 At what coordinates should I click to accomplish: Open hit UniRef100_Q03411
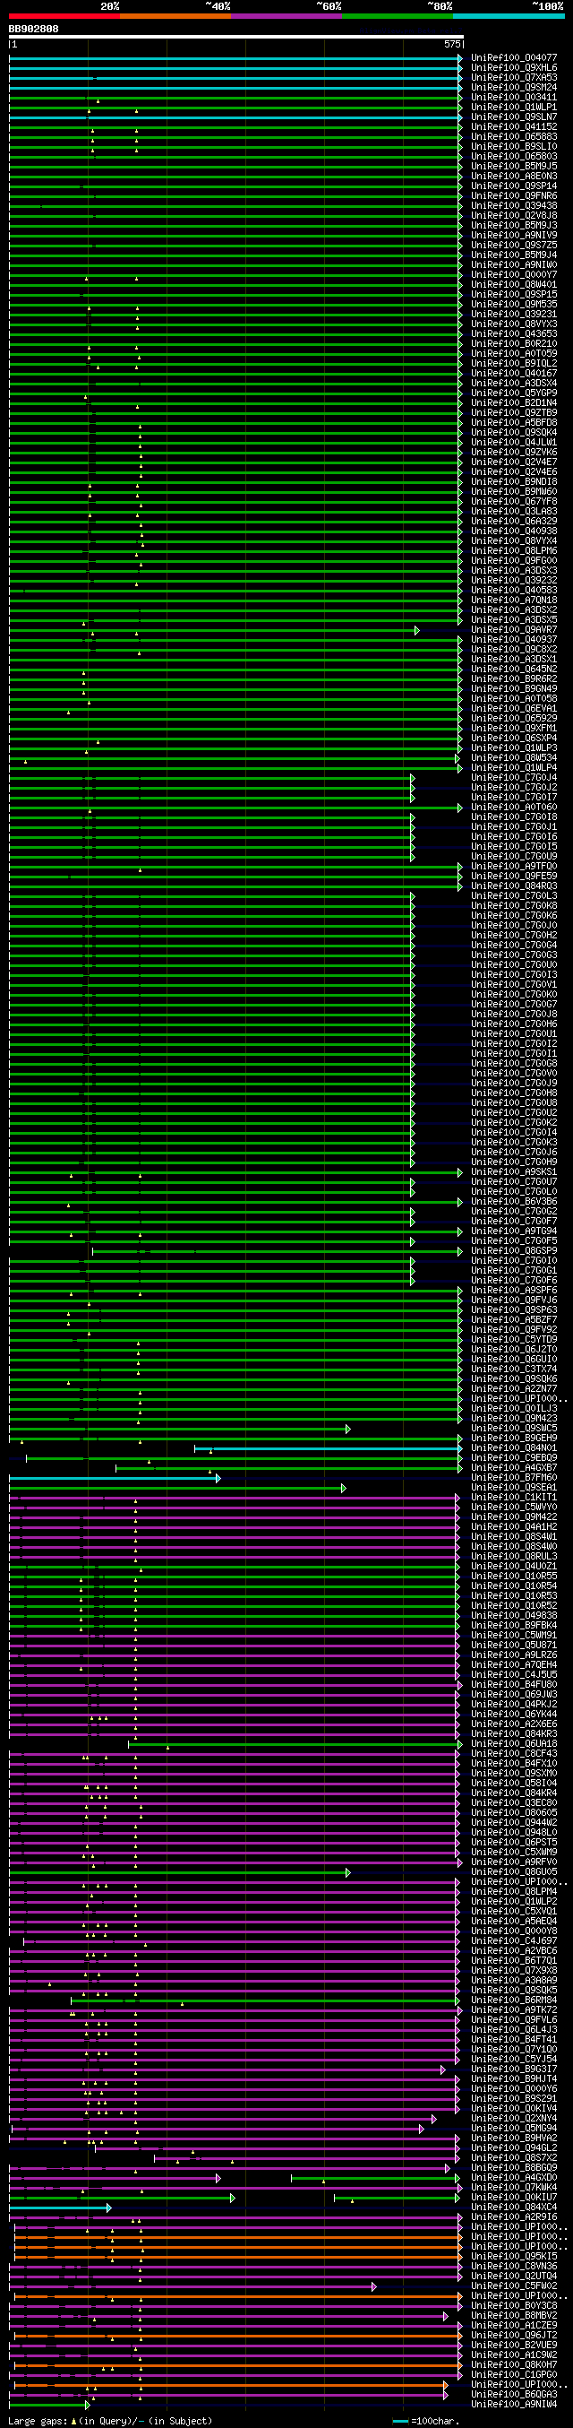click(x=514, y=98)
